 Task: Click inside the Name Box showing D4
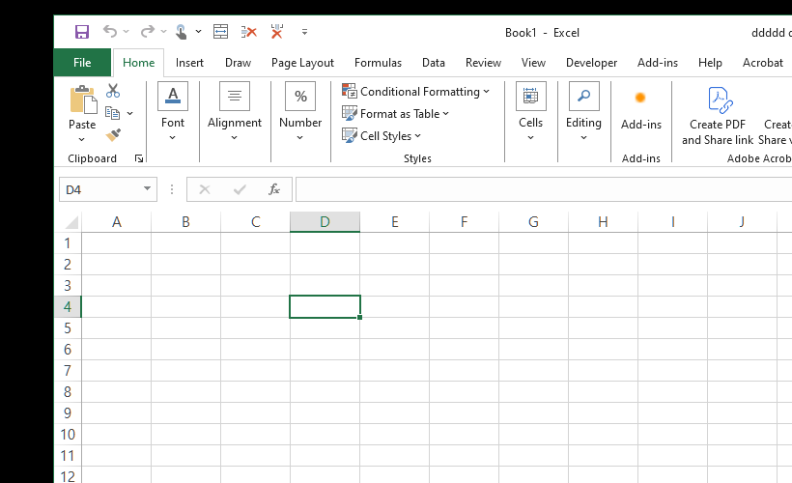click(x=100, y=190)
